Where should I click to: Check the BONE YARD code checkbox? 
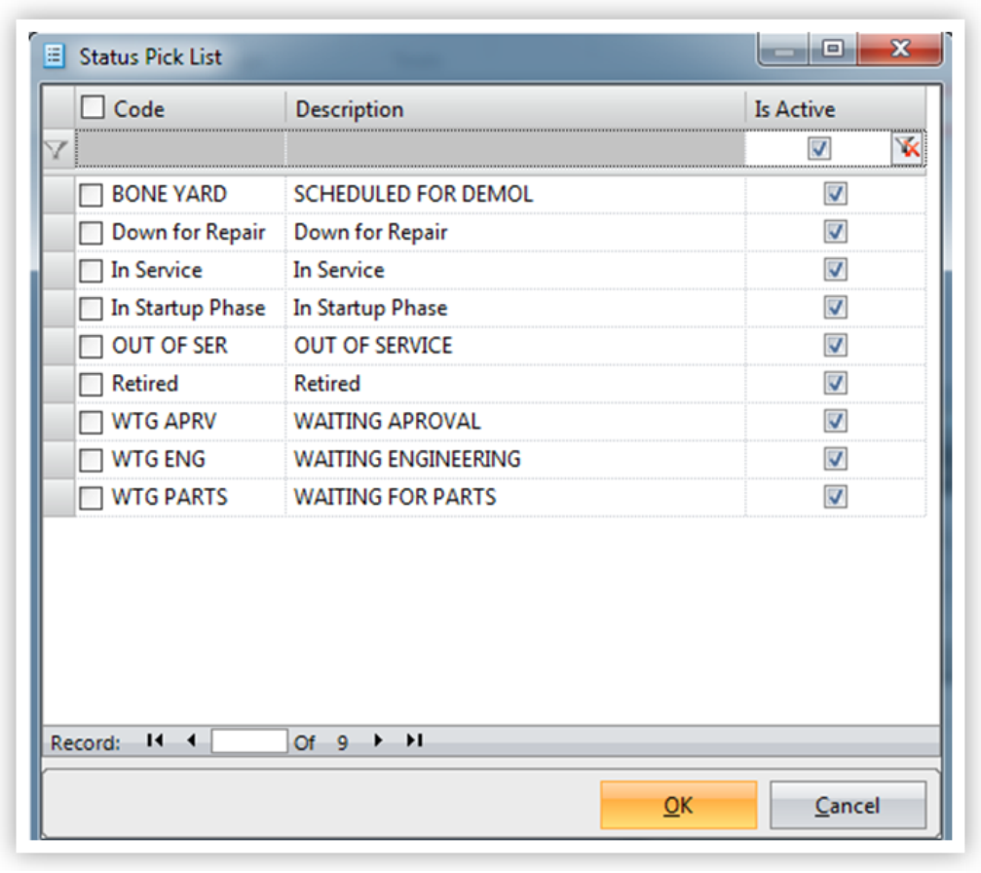point(92,195)
